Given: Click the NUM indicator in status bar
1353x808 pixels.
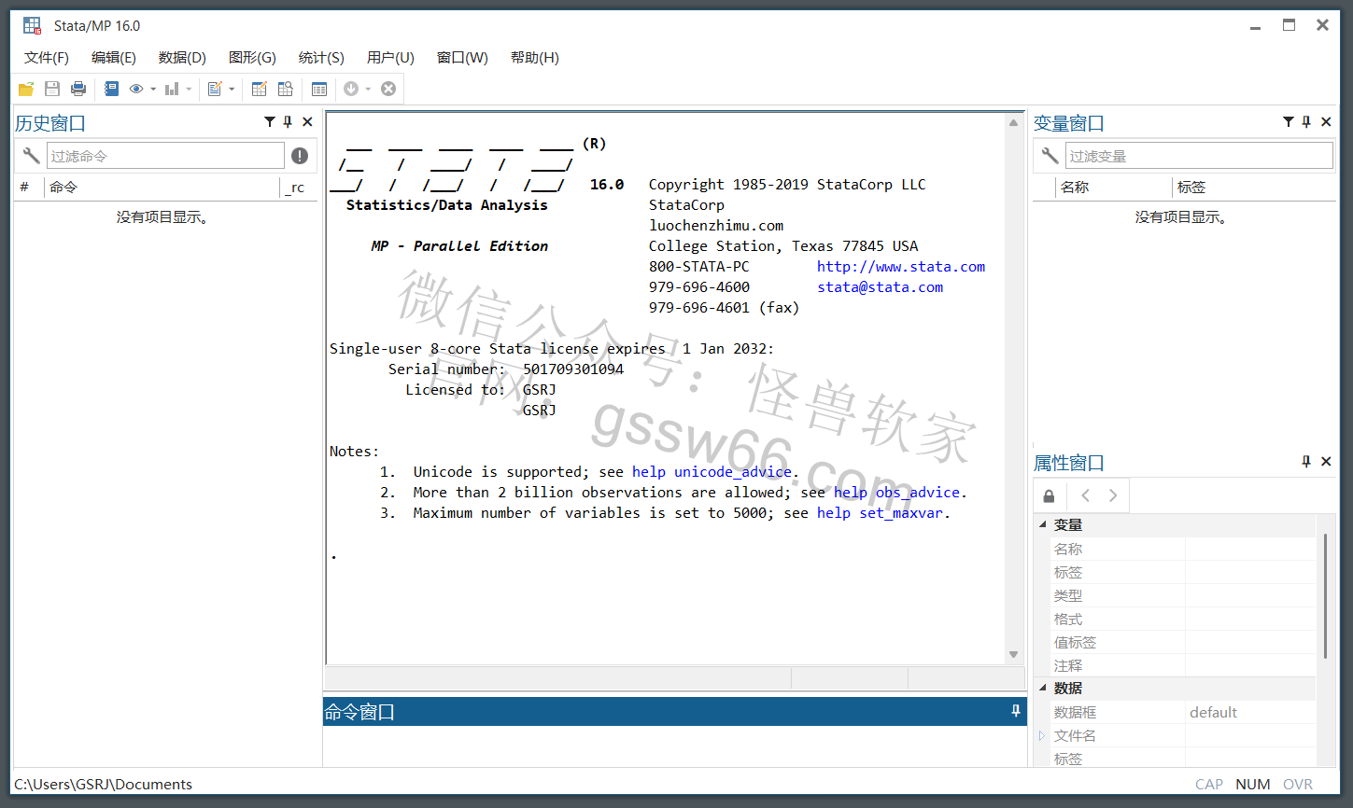Looking at the screenshot, I should [x=1252, y=785].
